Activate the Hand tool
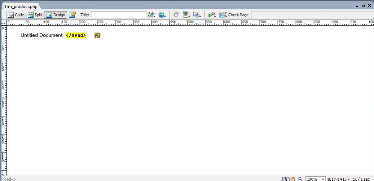Image resolution: width=374 pixels, height=181 pixels. [293, 179]
